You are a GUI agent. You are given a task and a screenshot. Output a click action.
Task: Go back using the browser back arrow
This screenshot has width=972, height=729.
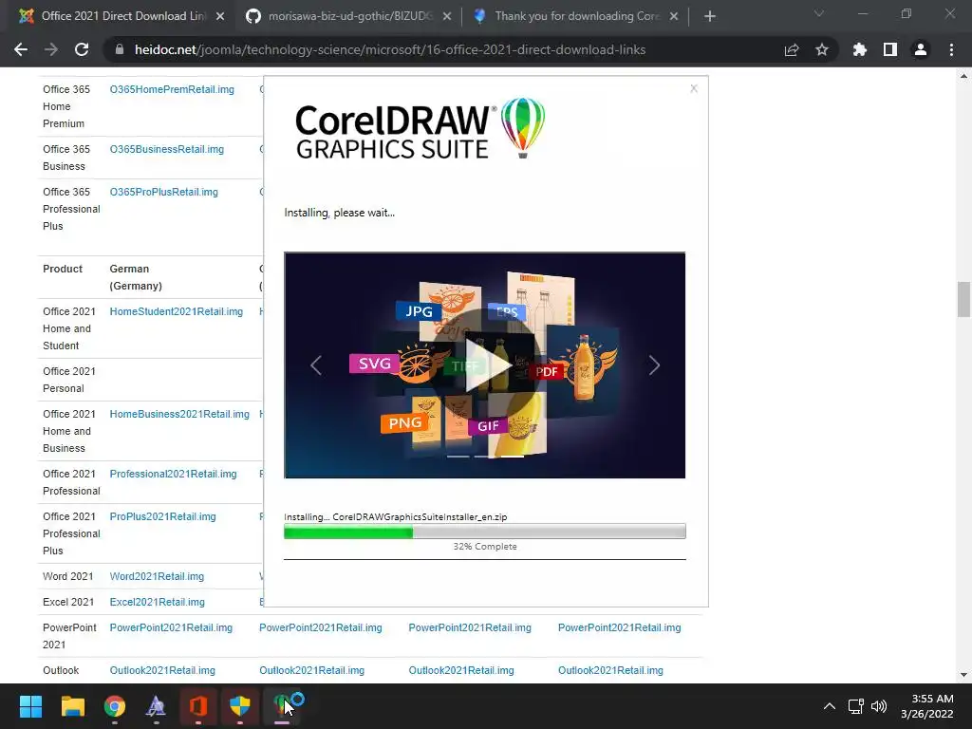(21, 49)
